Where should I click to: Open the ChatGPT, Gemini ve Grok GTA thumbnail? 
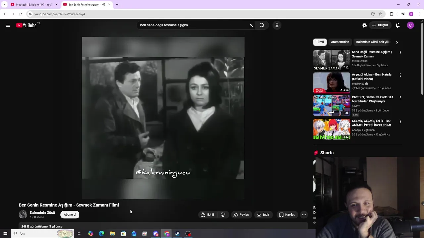tap(332, 105)
